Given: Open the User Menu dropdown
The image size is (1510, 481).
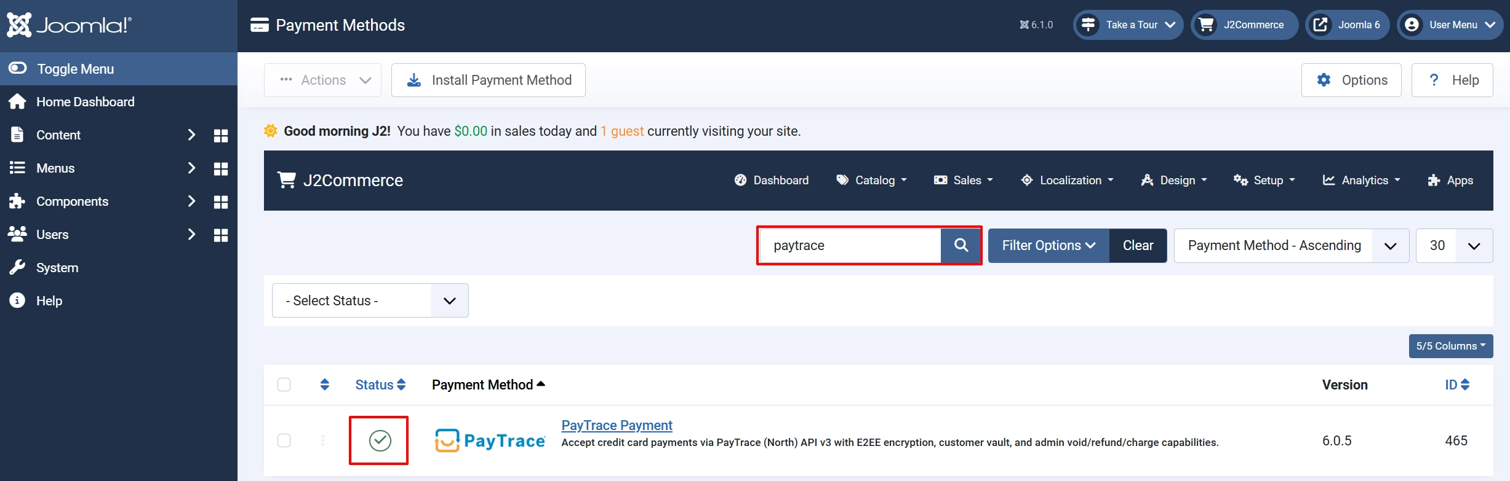Looking at the screenshot, I should [x=1450, y=25].
